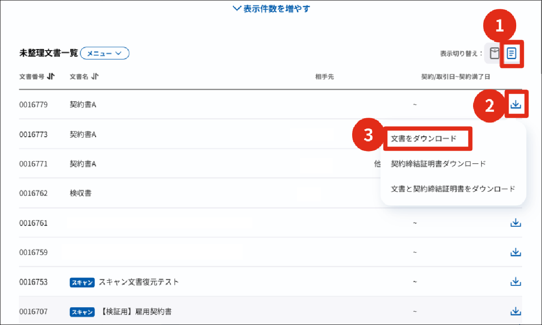Click 相手先 column header
Image resolution: width=542 pixels, height=325 pixels.
point(324,77)
